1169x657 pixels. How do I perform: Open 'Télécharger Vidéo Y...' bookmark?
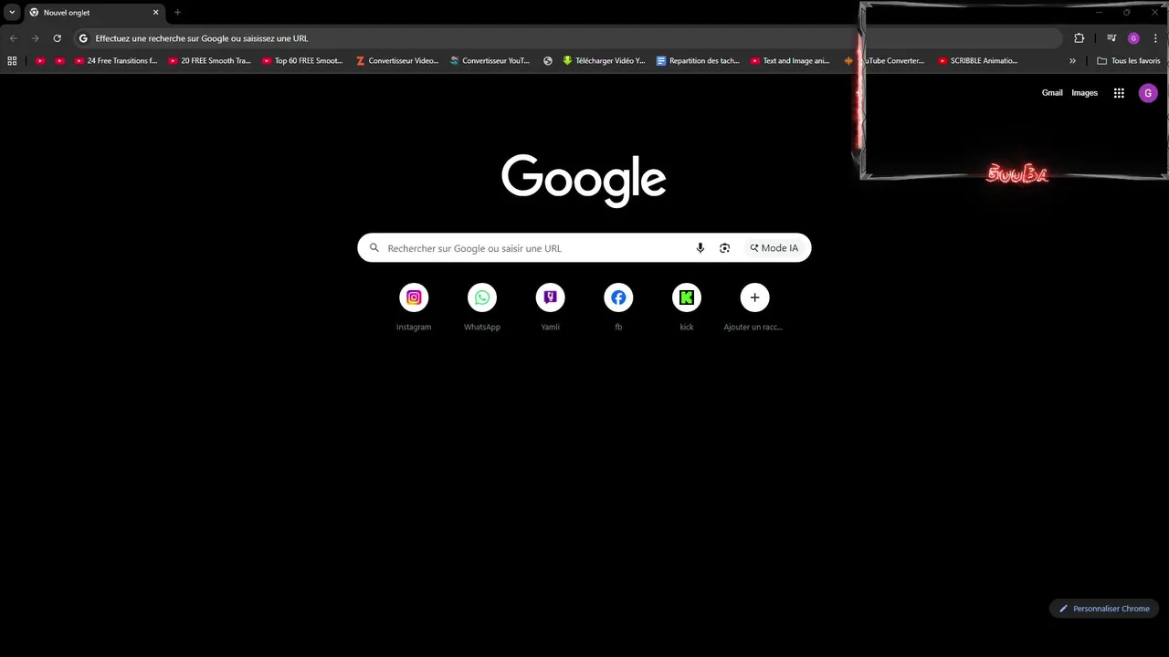pos(604,61)
